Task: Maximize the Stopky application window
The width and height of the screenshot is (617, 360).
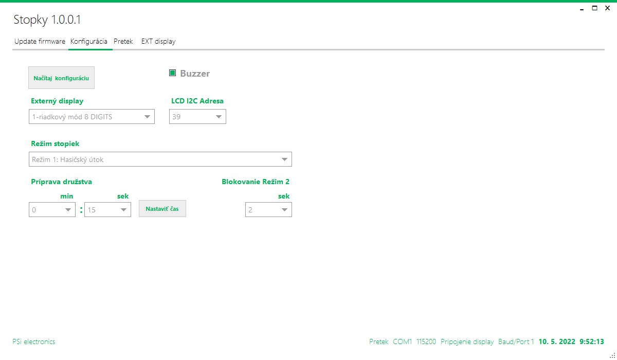Action: click(x=594, y=8)
